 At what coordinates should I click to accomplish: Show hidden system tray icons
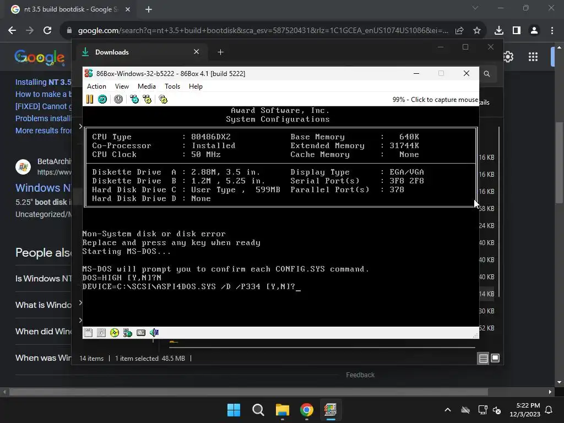pyautogui.click(x=448, y=410)
